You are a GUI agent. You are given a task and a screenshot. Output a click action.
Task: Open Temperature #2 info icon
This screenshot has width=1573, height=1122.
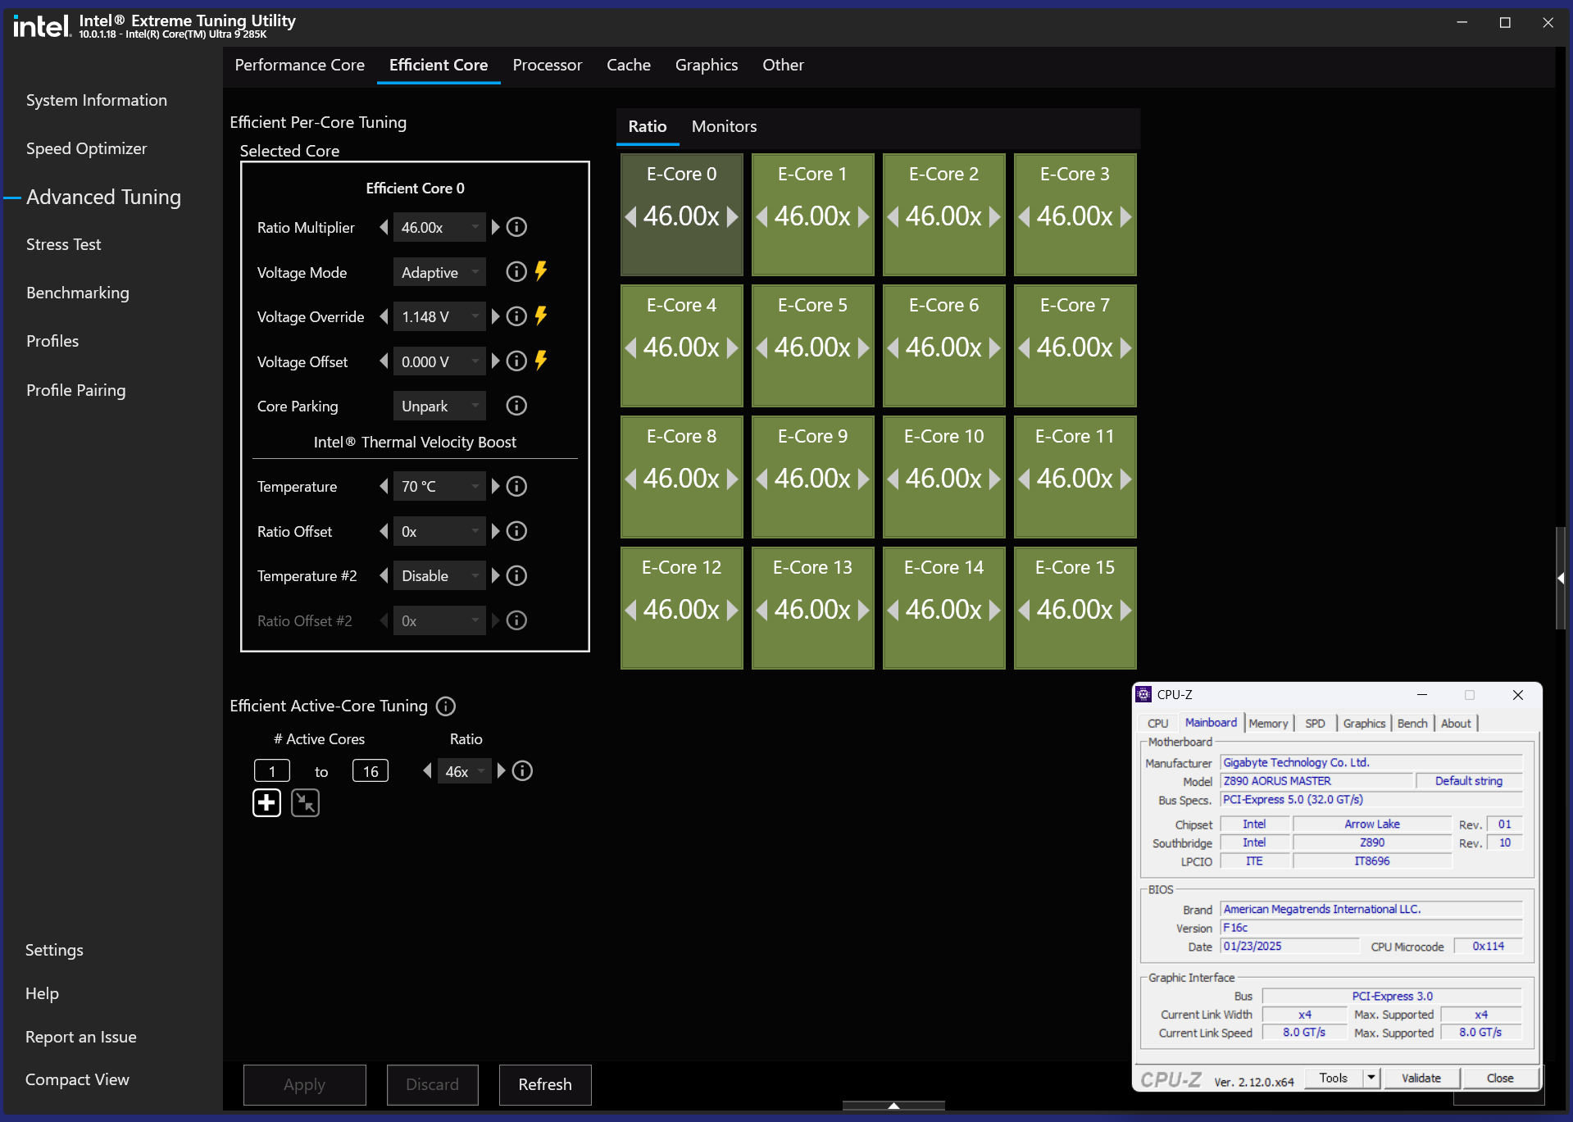click(x=516, y=576)
